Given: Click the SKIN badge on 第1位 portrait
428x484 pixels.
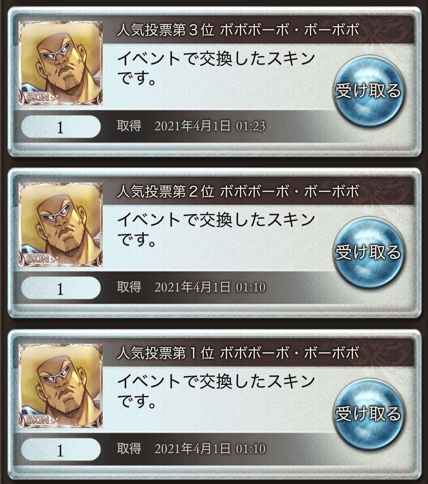Looking at the screenshot, I should point(38,420).
